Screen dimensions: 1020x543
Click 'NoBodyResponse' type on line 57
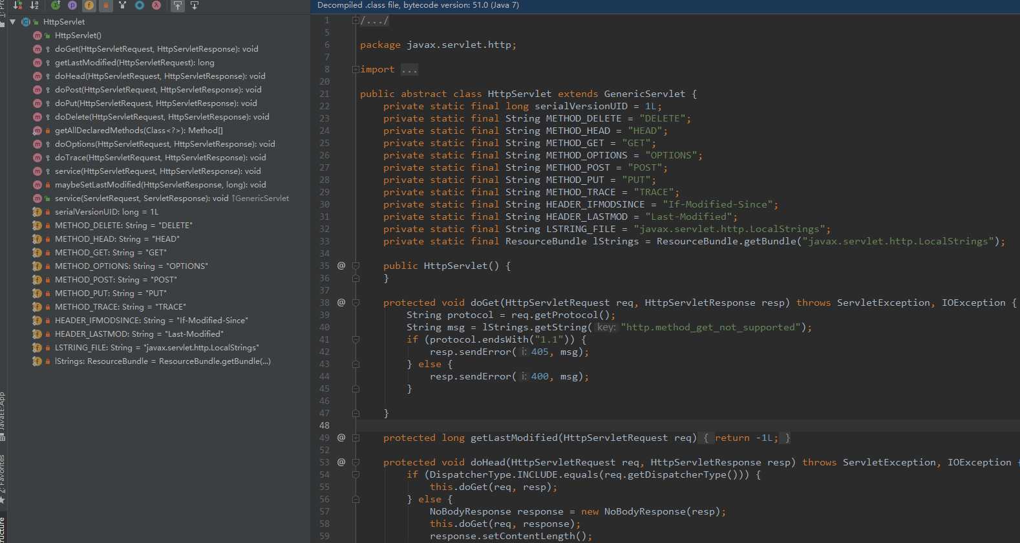pyautogui.click(x=471, y=512)
